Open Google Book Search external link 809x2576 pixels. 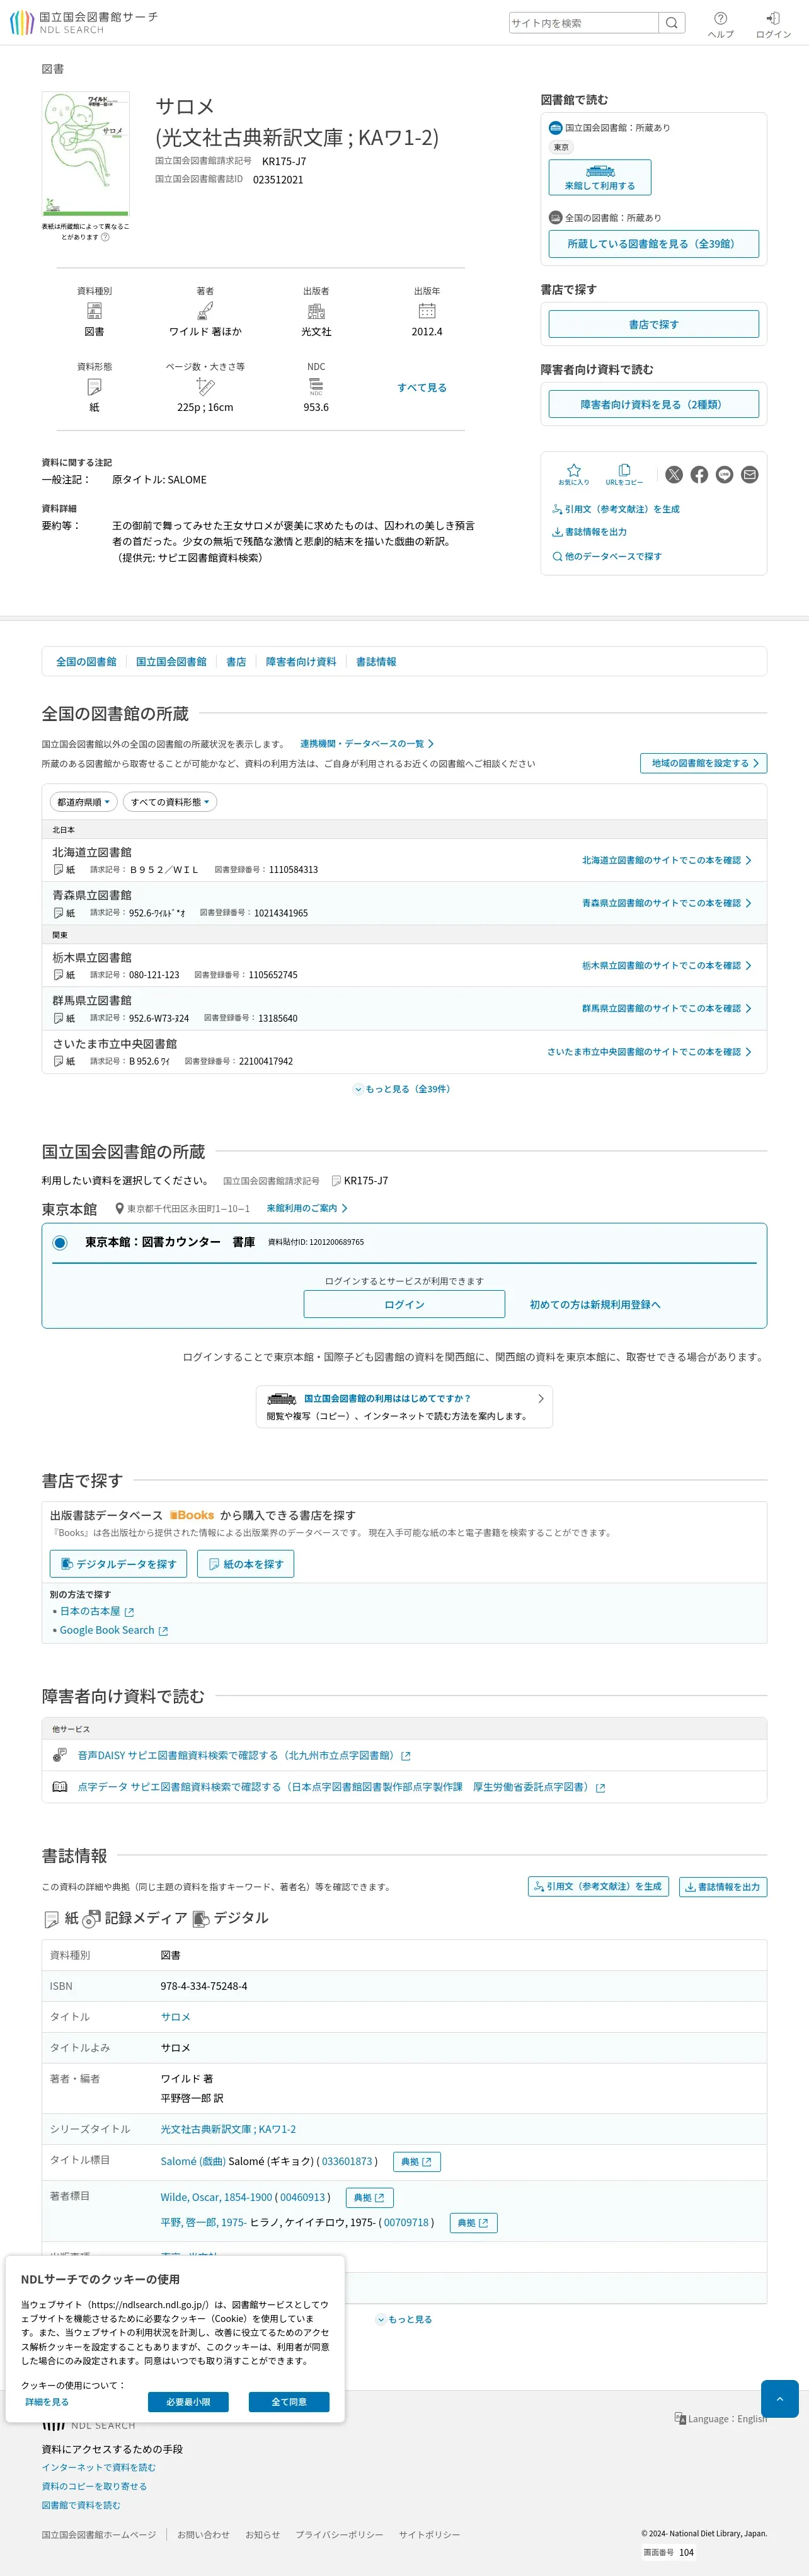tap(113, 1630)
